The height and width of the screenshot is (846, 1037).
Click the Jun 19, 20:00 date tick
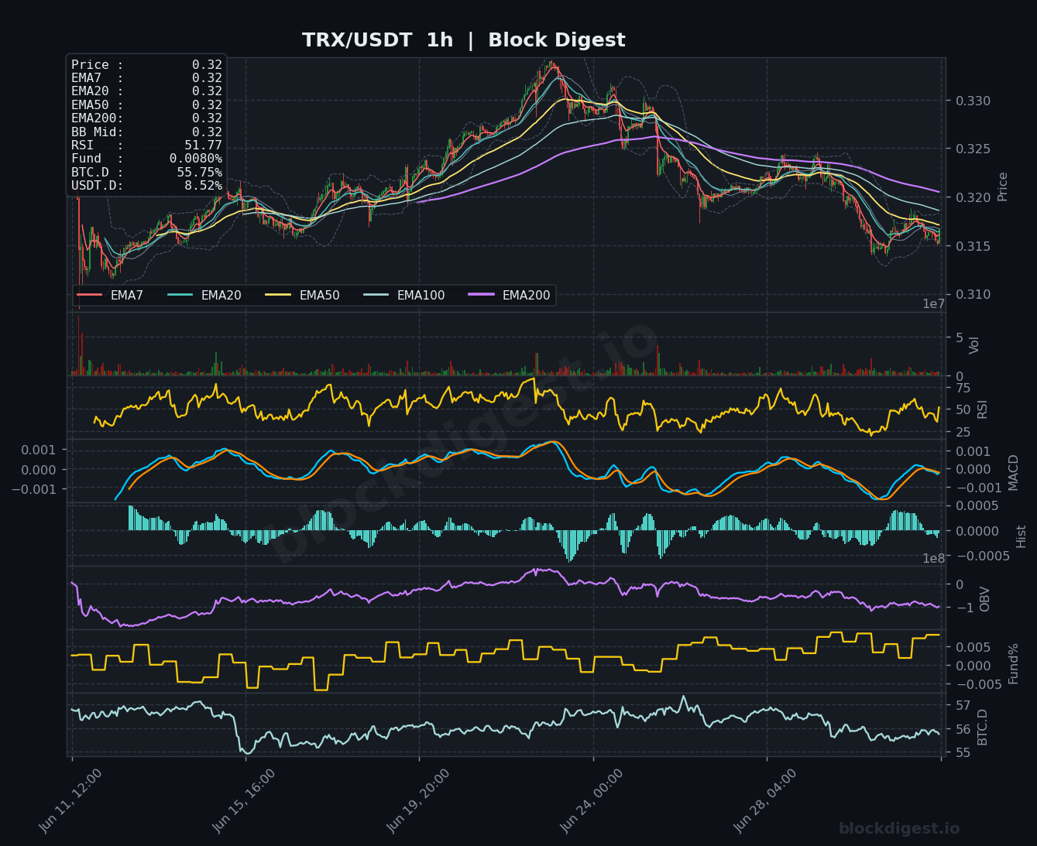417,800
